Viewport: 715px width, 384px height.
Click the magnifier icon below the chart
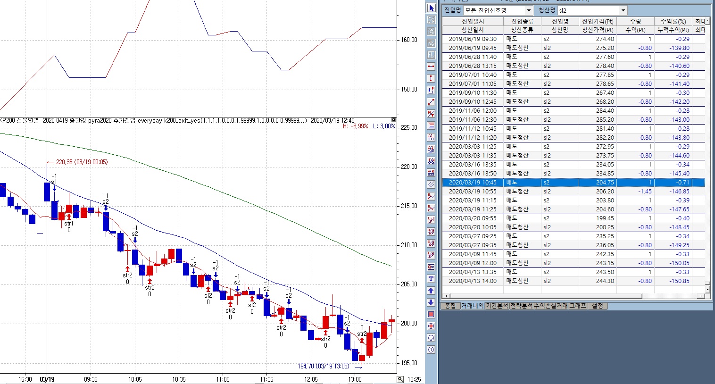[x=400, y=379]
